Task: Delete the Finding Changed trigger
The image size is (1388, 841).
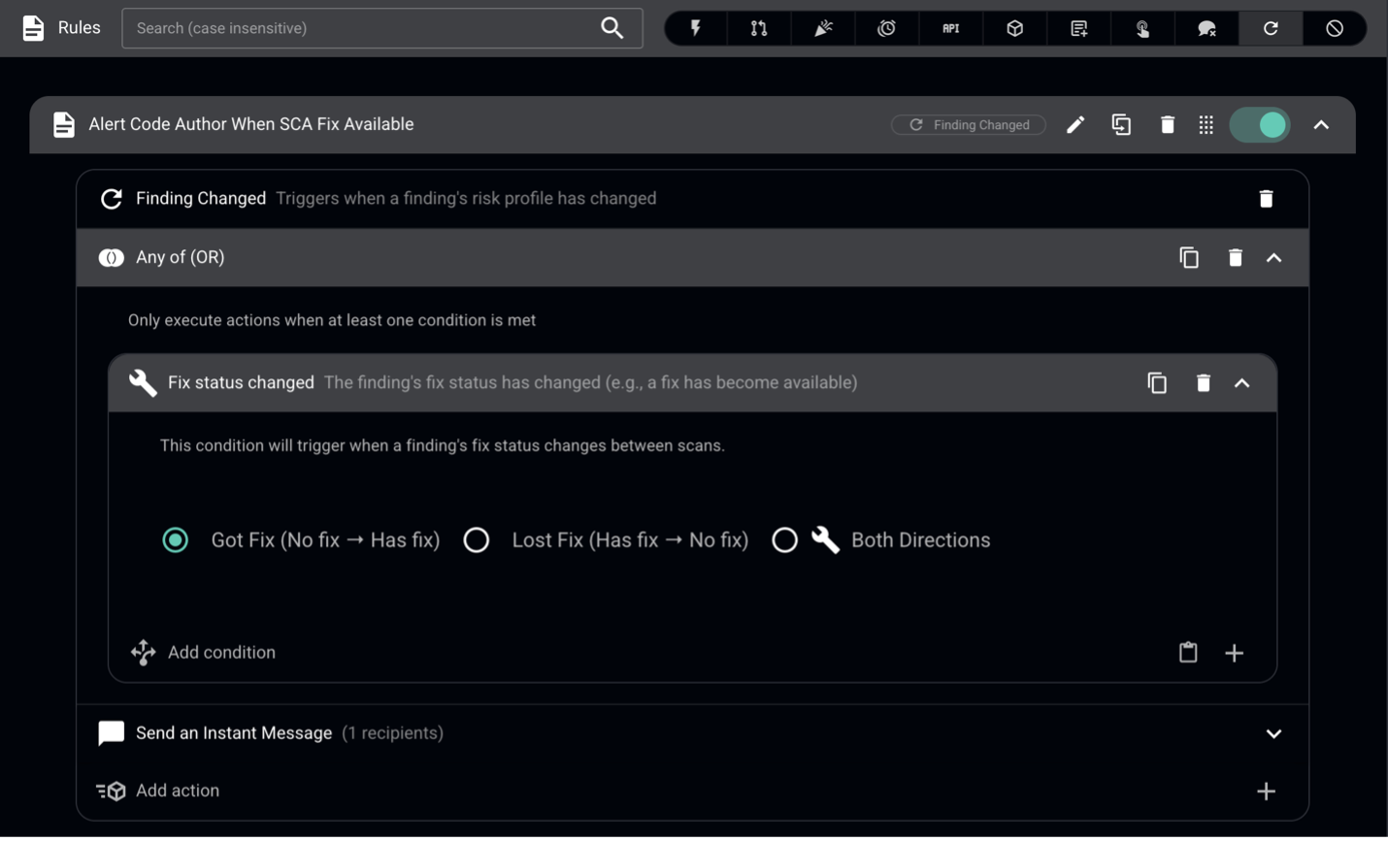Action: [x=1266, y=199]
